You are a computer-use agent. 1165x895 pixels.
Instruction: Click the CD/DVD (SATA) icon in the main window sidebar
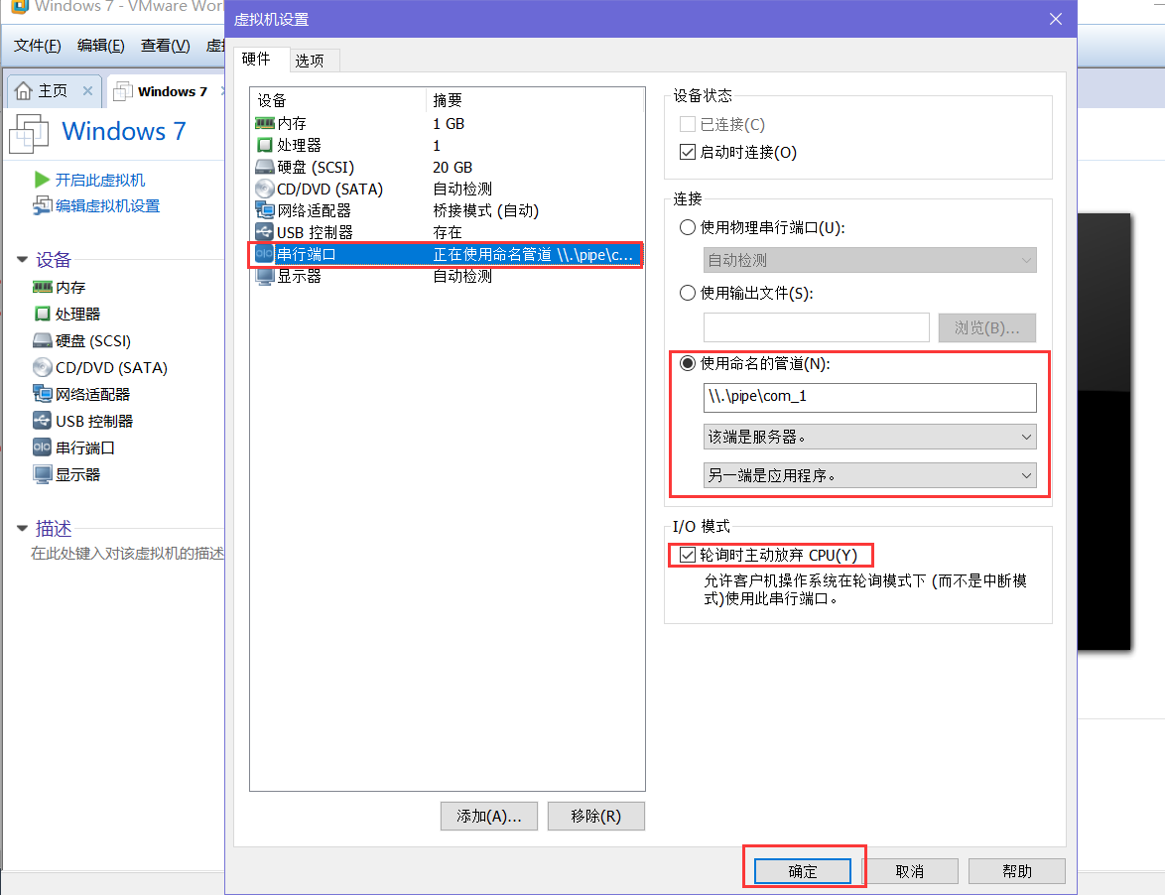click(43, 367)
